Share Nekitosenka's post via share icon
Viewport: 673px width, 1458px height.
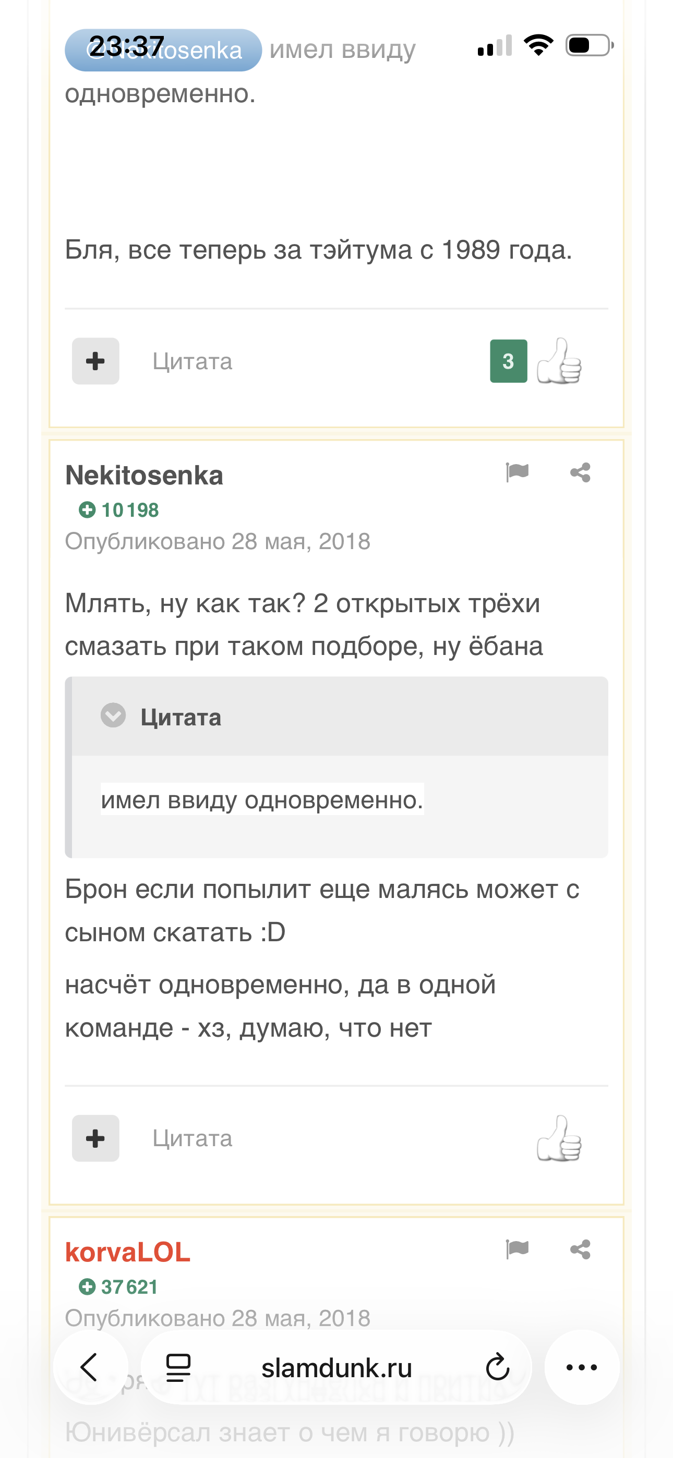[x=580, y=472]
